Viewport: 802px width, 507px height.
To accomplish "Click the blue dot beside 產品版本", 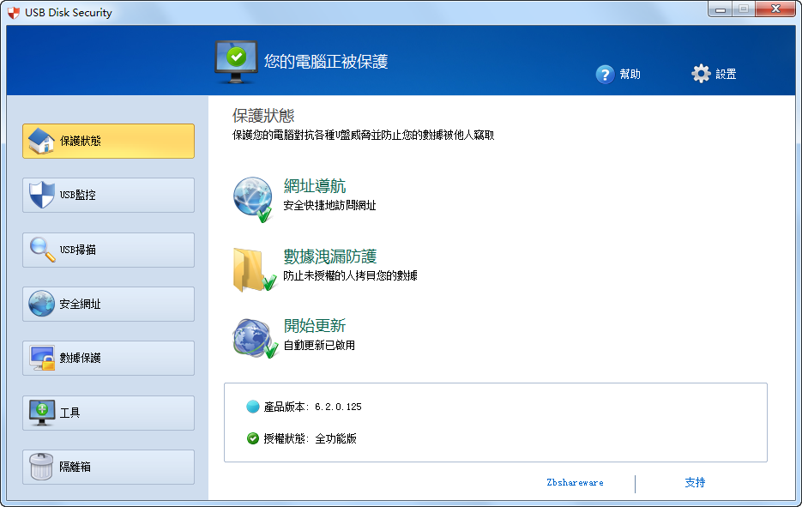I will (x=253, y=407).
